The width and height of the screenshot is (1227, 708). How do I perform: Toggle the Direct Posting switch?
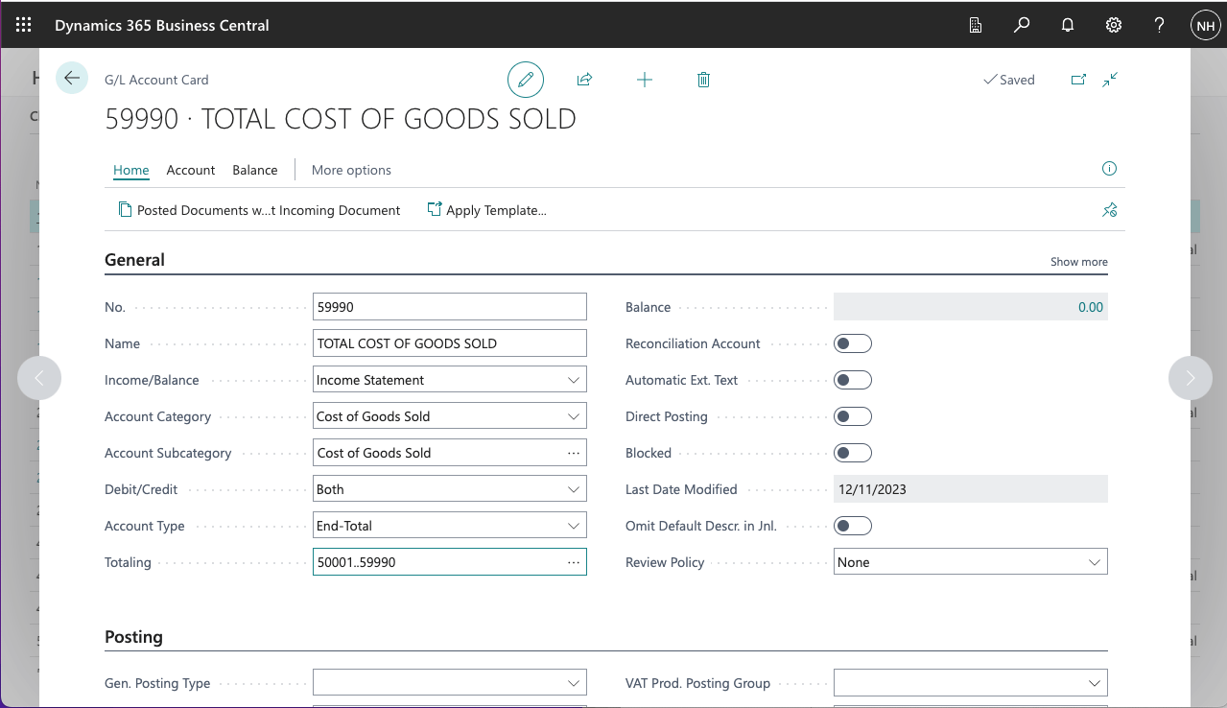[852, 416]
